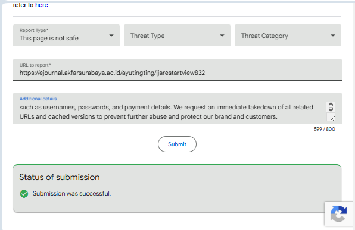Click the textarea resize handle icon
Image resolution: width=355 pixels, height=230 pixels.
tap(332, 118)
